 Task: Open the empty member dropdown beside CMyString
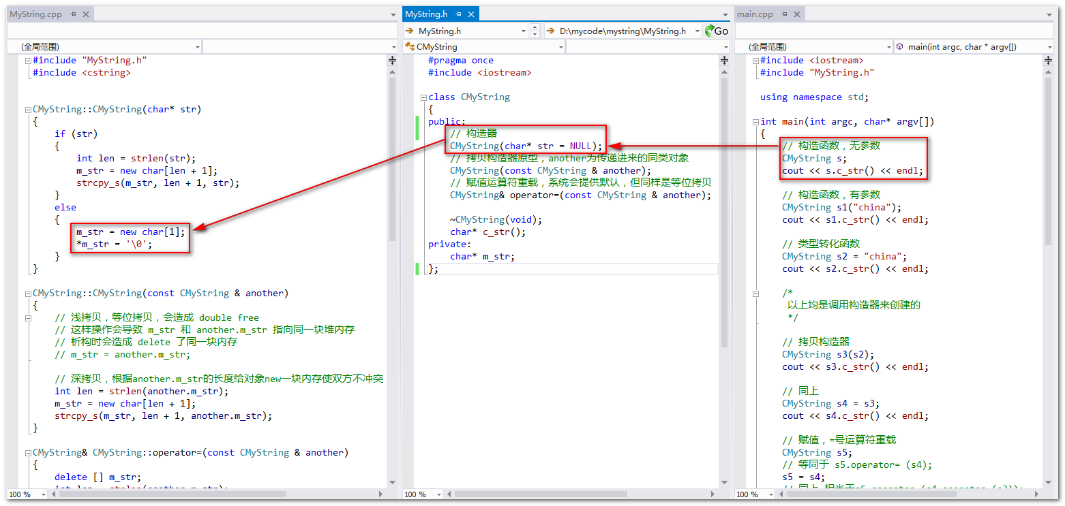648,46
